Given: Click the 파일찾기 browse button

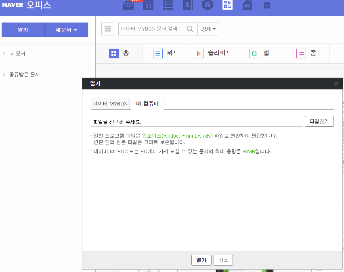Looking at the screenshot, I should (x=319, y=122).
